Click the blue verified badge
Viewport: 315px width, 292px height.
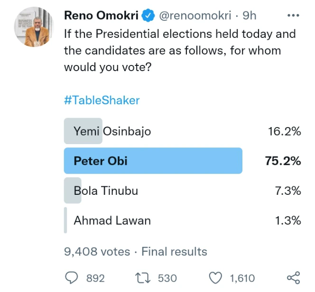(149, 16)
